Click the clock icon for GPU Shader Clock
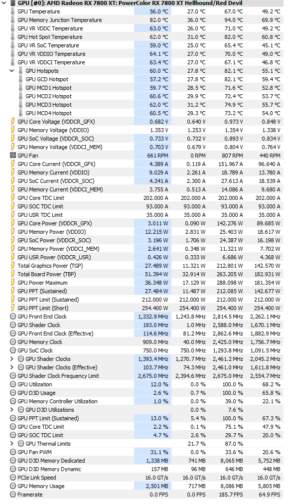The image size is (294, 504). coord(13,325)
